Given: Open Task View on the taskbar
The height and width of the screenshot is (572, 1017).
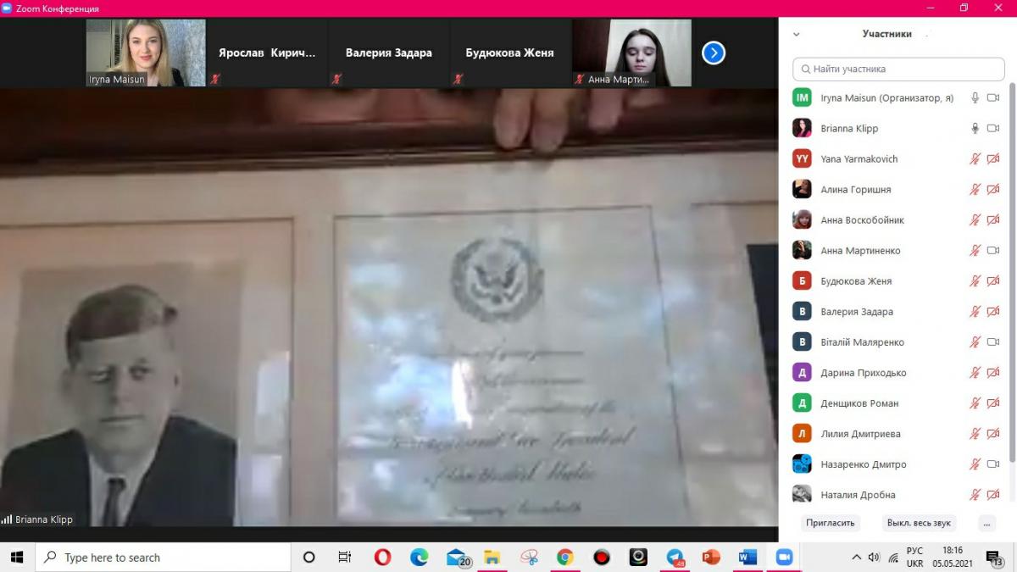Looking at the screenshot, I should [x=345, y=557].
